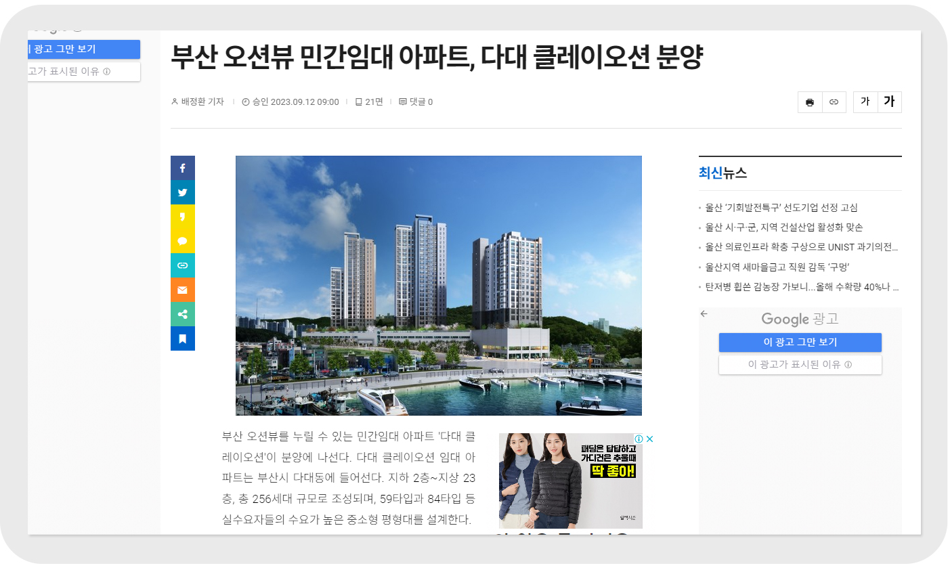Click approval date 승인 2023.09.12 09:00

click(x=290, y=102)
